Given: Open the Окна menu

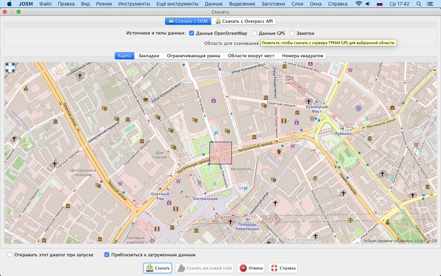Looking at the screenshot, I should tap(316, 4).
